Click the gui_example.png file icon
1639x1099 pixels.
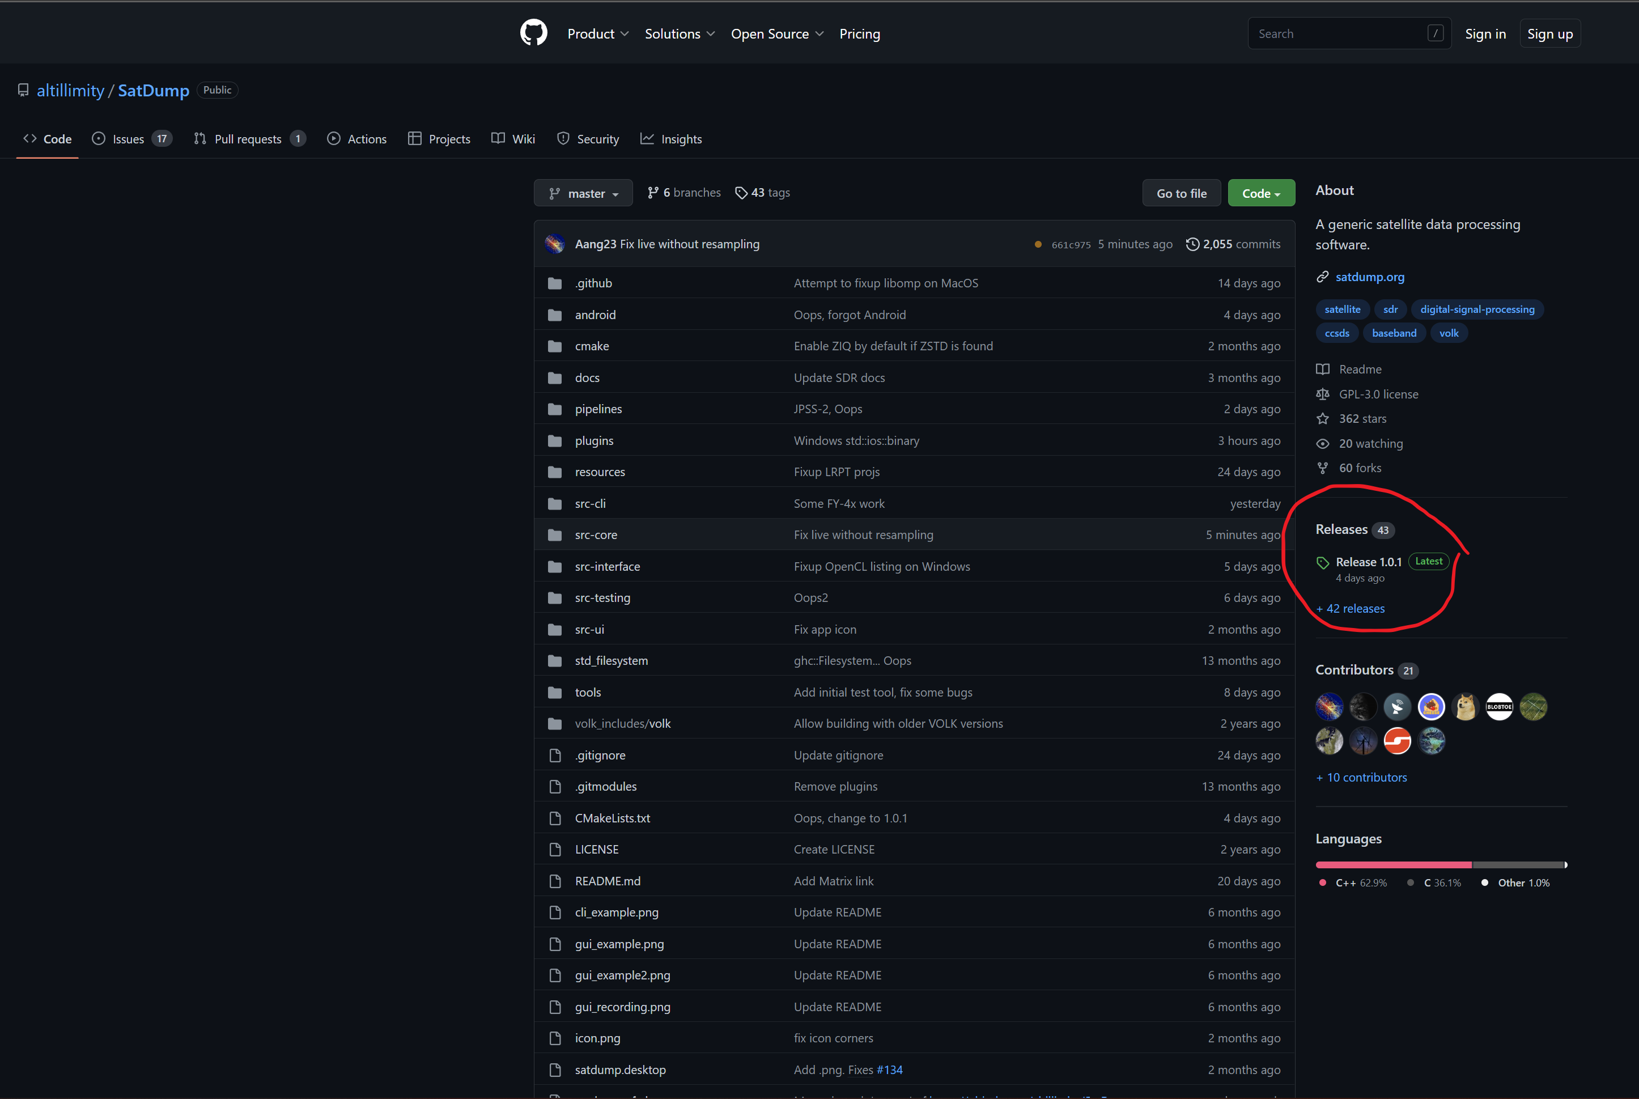(x=554, y=944)
